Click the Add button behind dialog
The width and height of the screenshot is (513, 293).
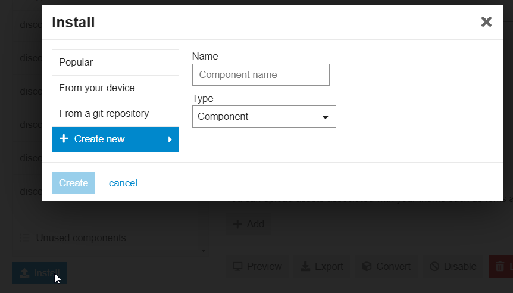(x=248, y=225)
